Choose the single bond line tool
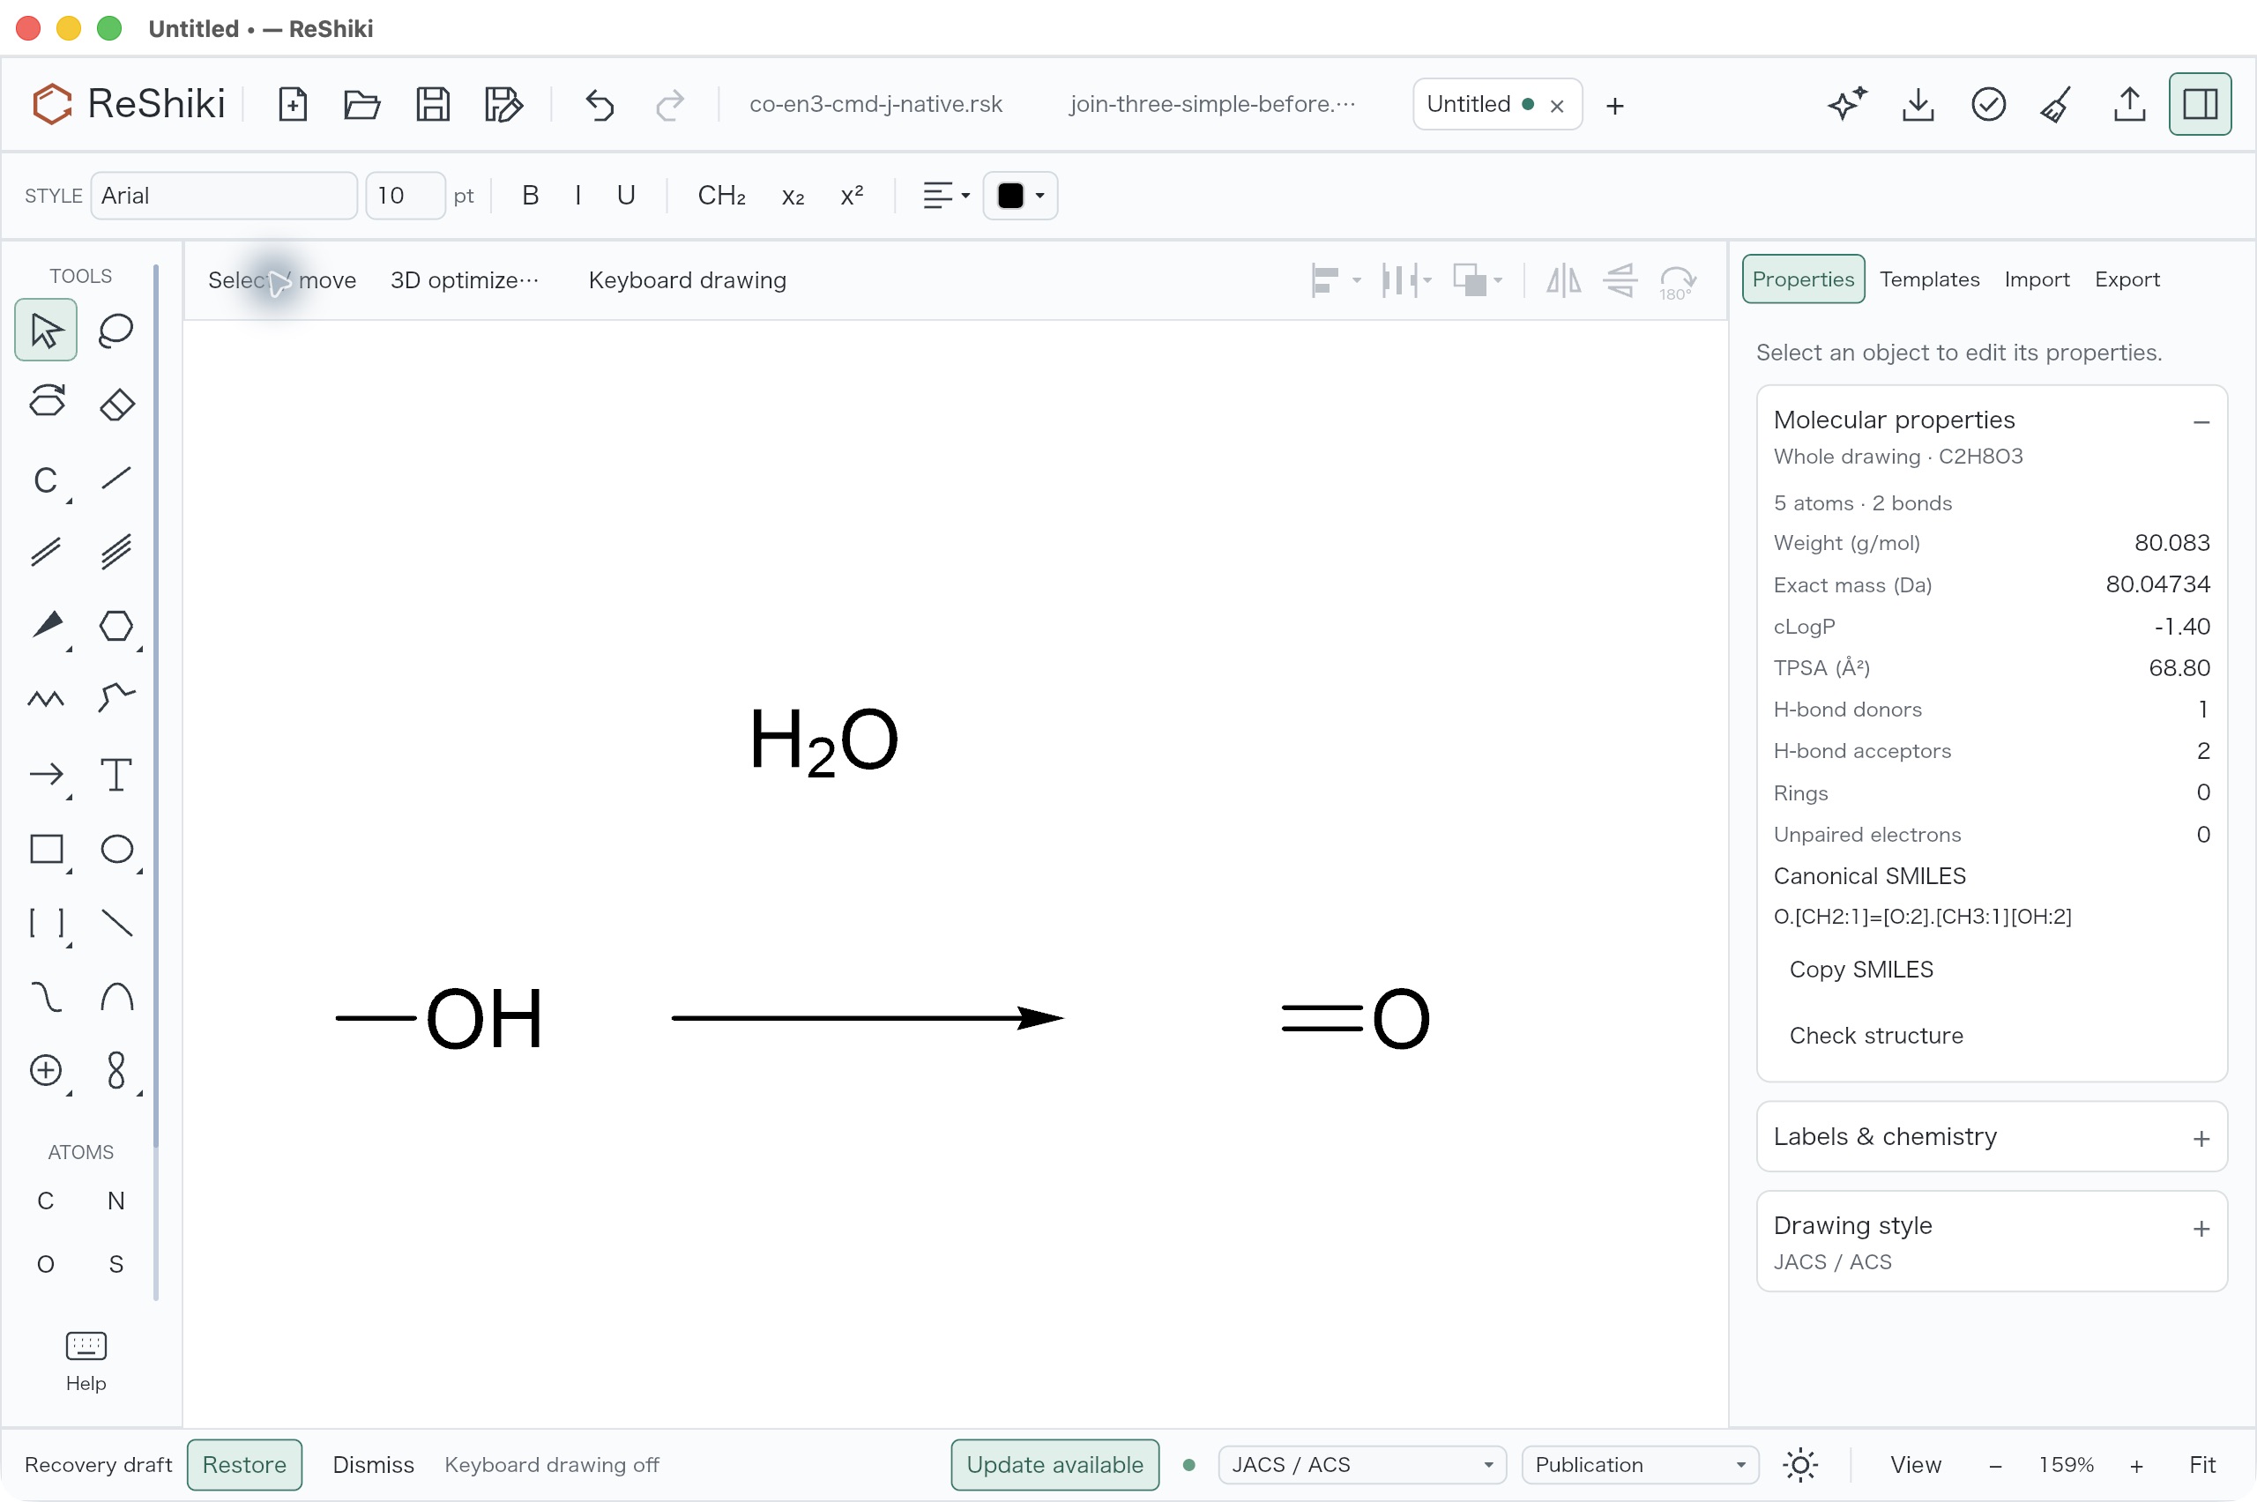Viewport: 2257px width, 1502px height. pyautogui.click(x=115, y=477)
